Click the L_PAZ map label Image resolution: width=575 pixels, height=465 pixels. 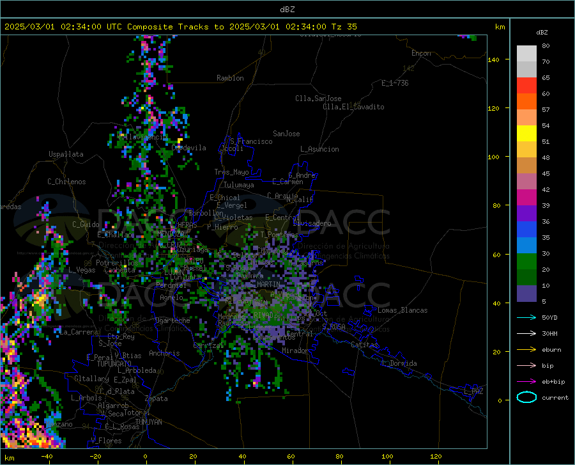(x=473, y=391)
